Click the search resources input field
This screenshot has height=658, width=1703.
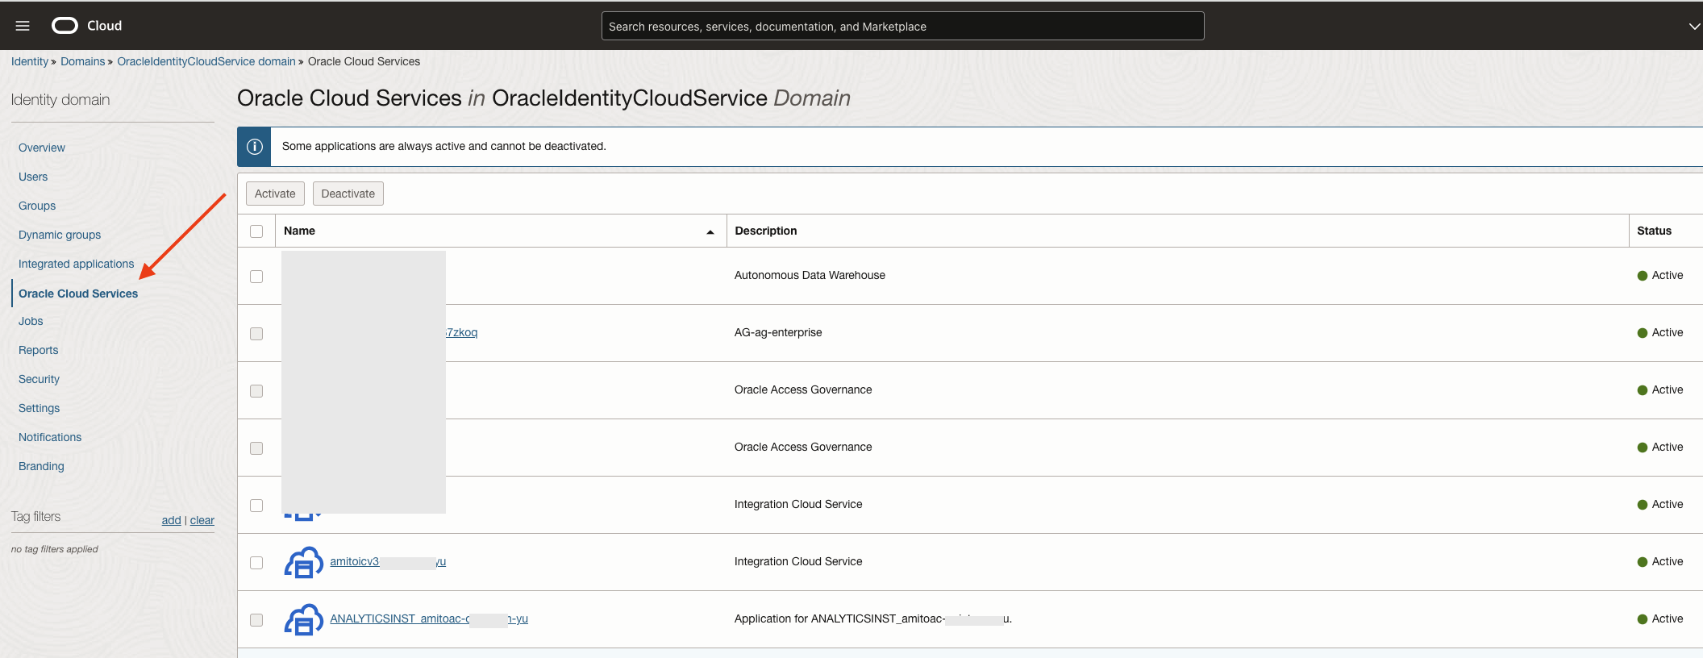click(901, 26)
